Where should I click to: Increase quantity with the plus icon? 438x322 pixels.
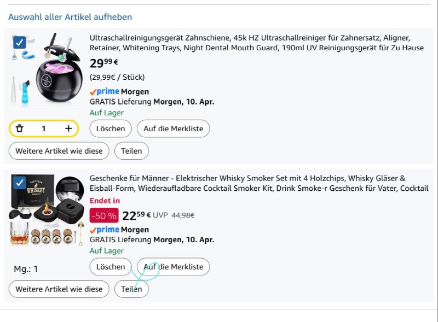pos(68,128)
